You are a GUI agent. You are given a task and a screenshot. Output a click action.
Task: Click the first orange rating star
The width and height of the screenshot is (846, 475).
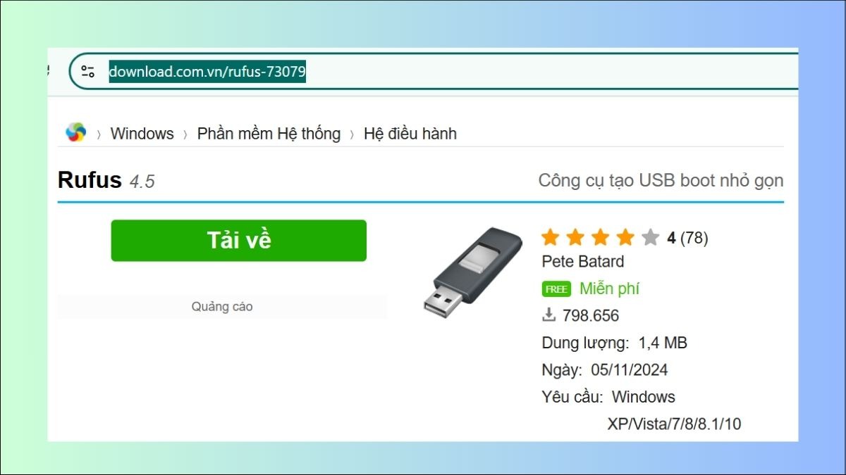(x=551, y=238)
